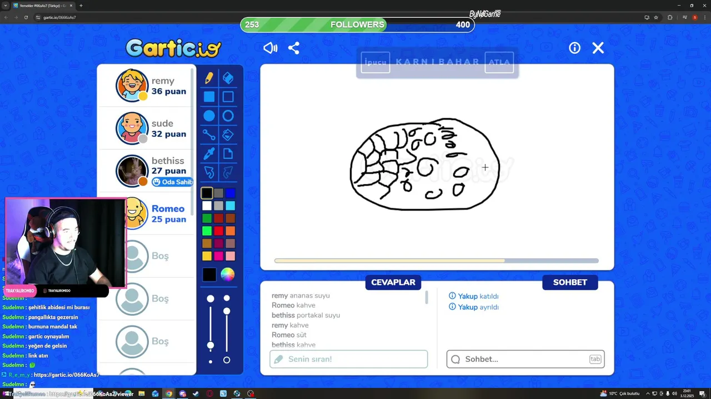Choose the filled circle tool
The width and height of the screenshot is (711, 399).
click(209, 116)
